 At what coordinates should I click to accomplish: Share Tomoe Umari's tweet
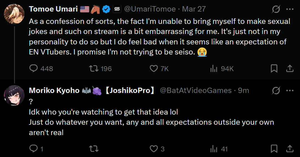(290, 69)
